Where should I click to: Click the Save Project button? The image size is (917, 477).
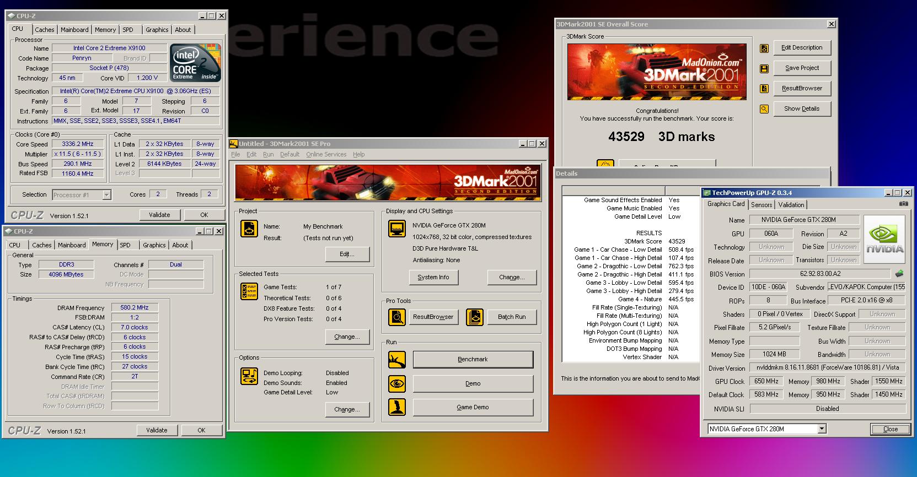click(802, 68)
